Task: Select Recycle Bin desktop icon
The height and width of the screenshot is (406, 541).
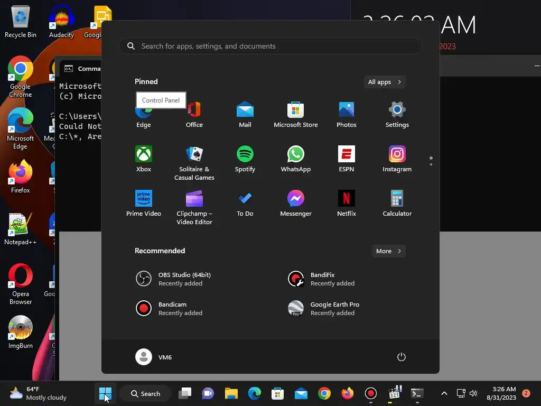Action: point(21,21)
